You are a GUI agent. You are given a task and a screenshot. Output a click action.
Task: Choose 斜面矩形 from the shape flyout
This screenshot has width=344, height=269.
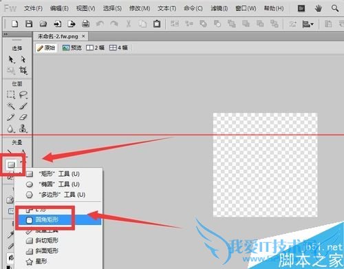pyautogui.click(x=59, y=250)
